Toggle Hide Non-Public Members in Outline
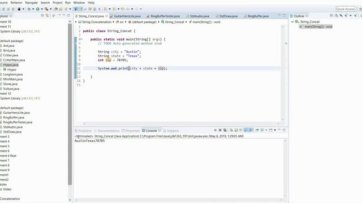This screenshot has height=203, width=362. [351, 16]
